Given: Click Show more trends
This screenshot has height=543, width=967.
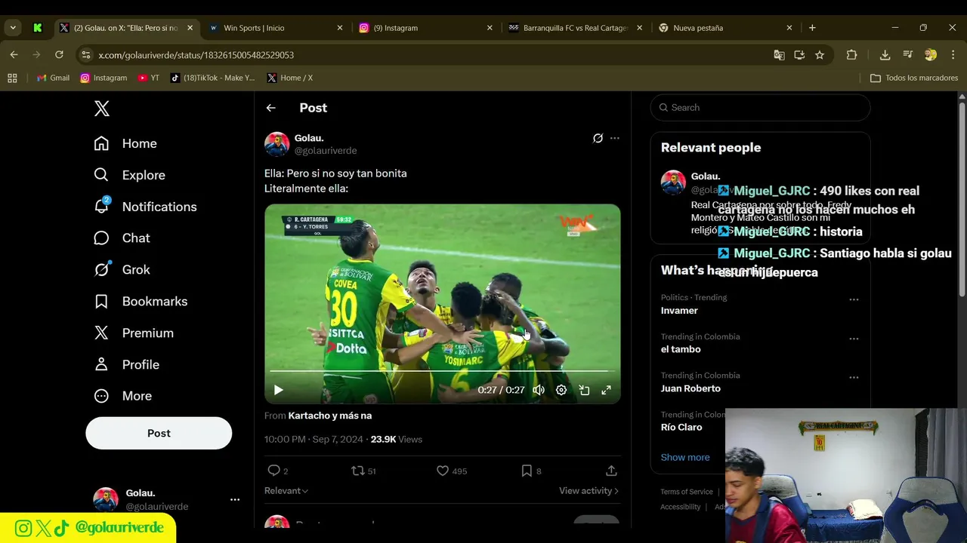Looking at the screenshot, I should pyautogui.click(x=685, y=457).
